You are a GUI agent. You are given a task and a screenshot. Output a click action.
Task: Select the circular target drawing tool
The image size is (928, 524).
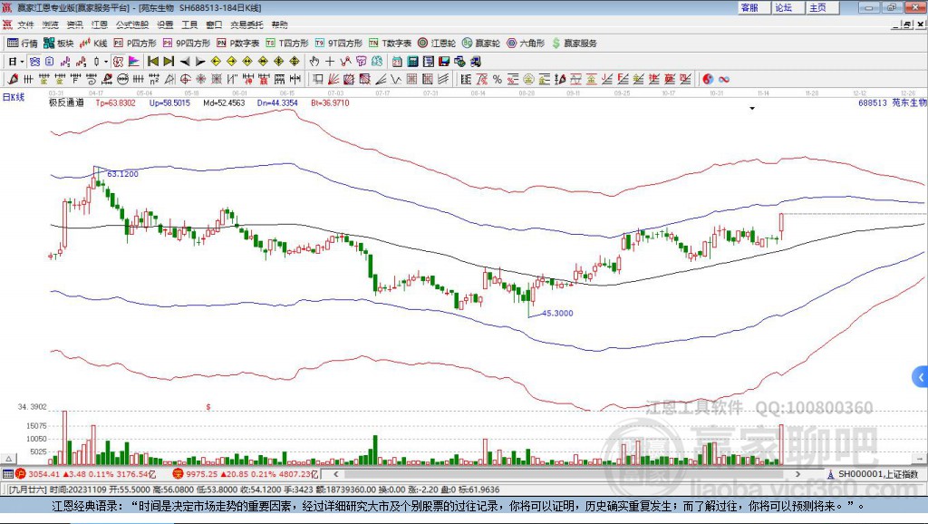click(185, 80)
